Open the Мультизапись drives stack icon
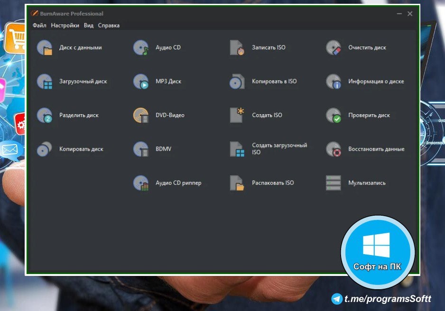 tap(334, 183)
